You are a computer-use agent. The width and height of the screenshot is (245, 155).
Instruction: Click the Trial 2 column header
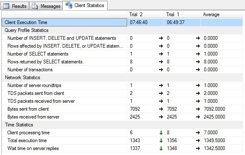click(145, 15)
